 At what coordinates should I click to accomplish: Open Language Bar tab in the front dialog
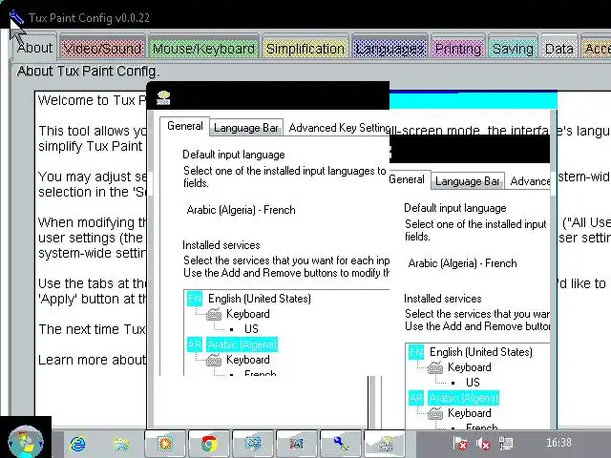246,128
